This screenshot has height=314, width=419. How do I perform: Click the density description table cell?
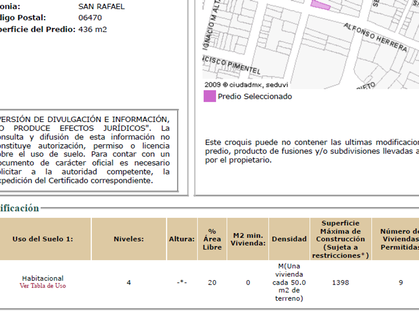point(289,283)
